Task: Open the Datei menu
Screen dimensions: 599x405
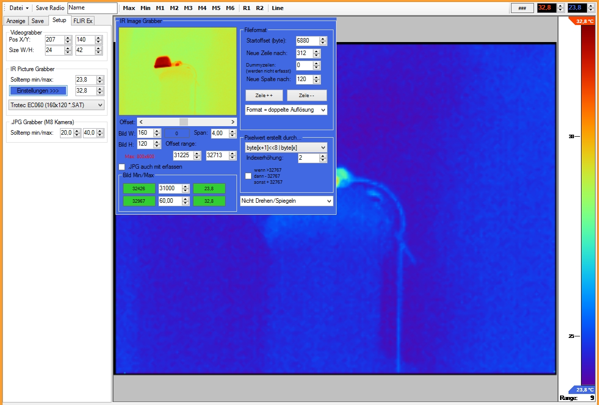Action: (19, 8)
